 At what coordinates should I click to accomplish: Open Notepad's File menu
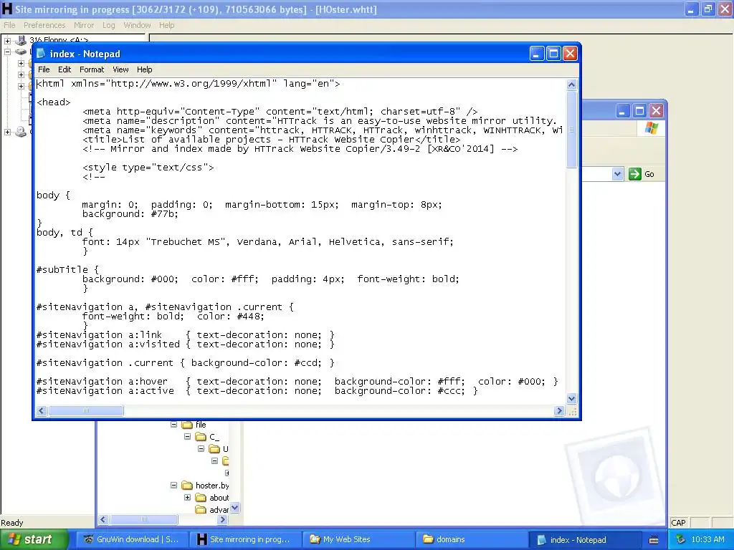coord(44,69)
